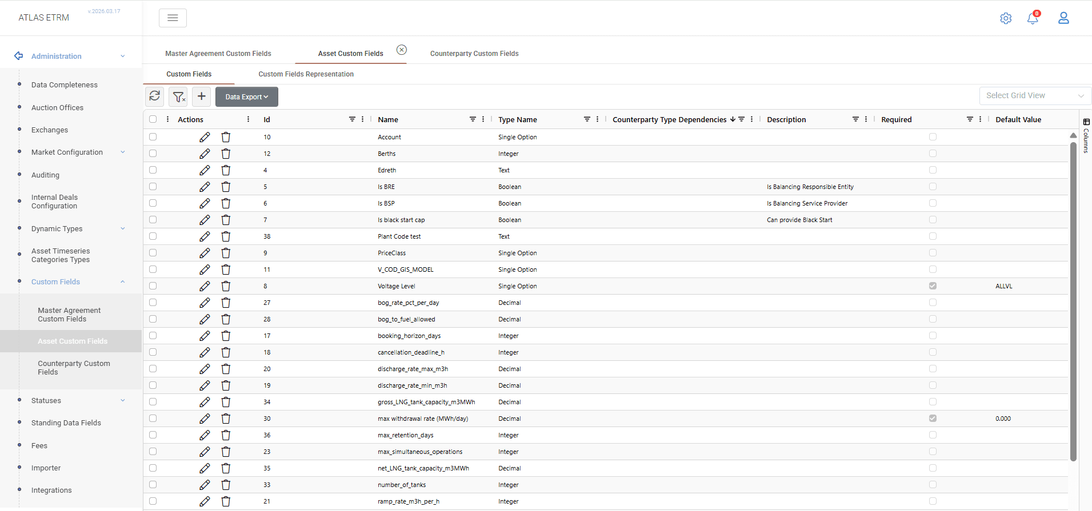
Task: Sort by Counterparty Type Dependencies header
Action: click(669, 119)
